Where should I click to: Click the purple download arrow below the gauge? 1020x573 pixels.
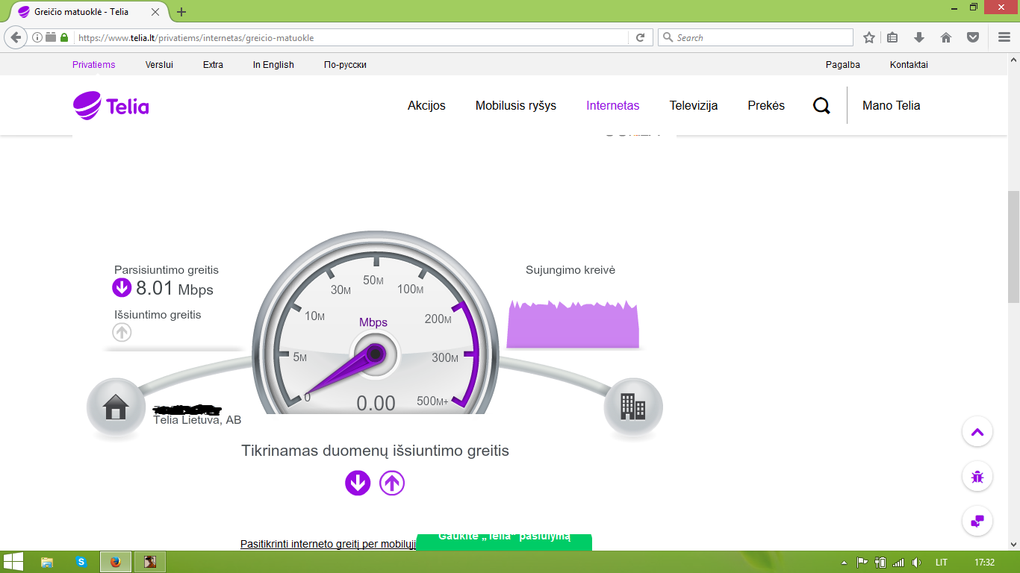358,483
